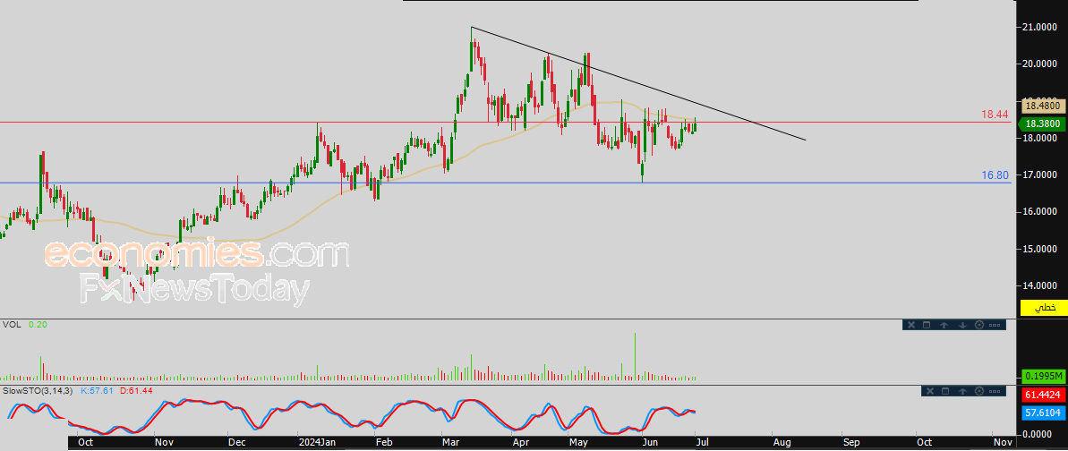Click the 15.0000 price axis label
Image resolution: width=1068 pixels, height=451 pixels.
click(x=1041, y=249)
